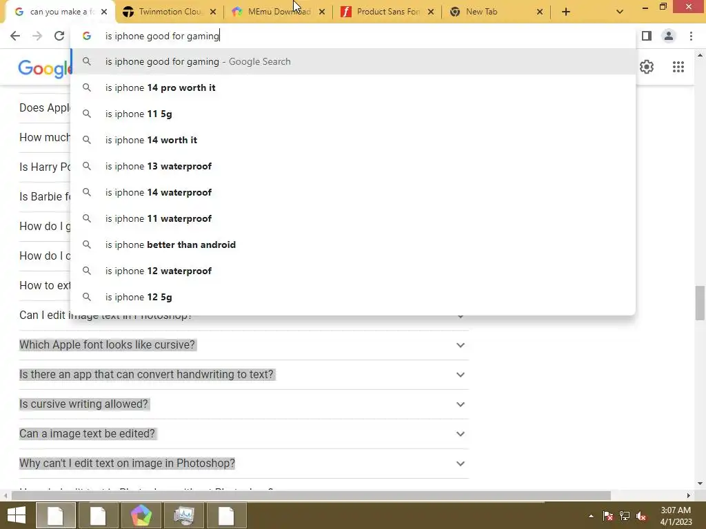Open the Action Center flag icon
Viewport: 706px width, 529px height.
coord(608,516)
